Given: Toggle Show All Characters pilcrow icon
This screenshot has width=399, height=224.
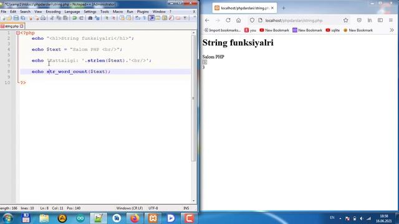Looking at the screenshot, I should tap(144, 18).
